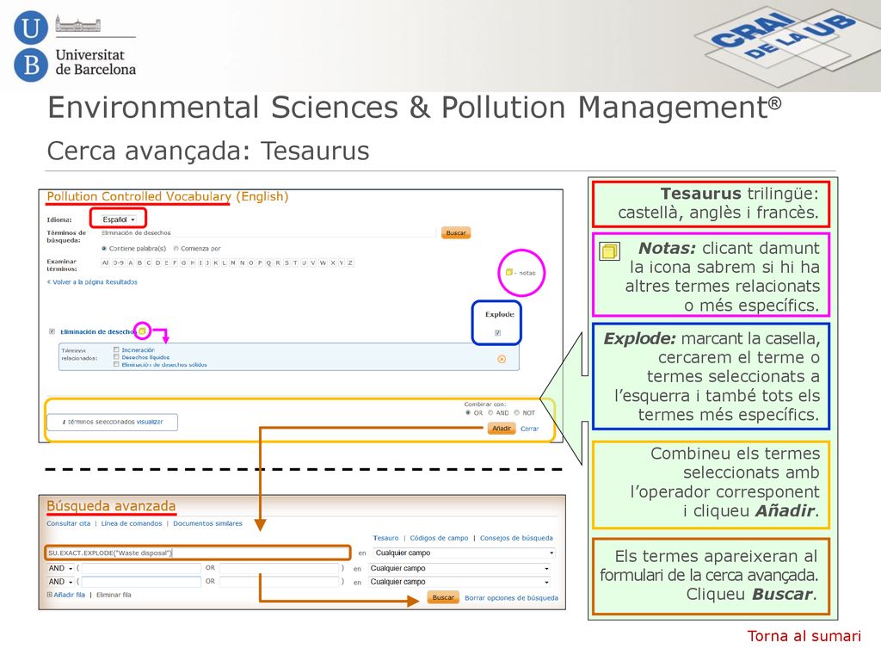The height and width of the screenshot is (661, 881).
Task: Open the Tesauro link
Action: [x=385, y=538]
